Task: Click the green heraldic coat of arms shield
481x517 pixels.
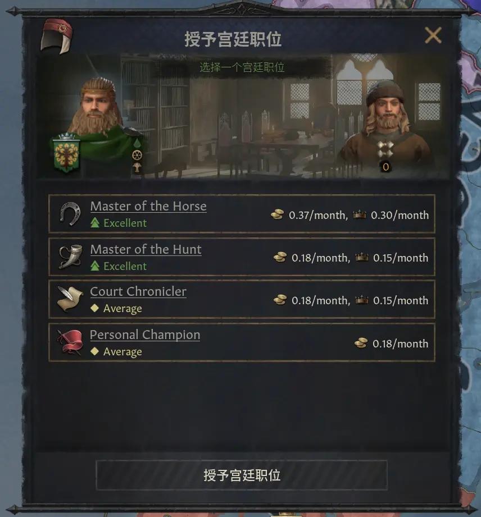Action: [x=66, y=153]
